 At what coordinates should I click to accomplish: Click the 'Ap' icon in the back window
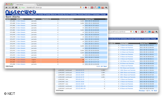click(x=134, y=32)
